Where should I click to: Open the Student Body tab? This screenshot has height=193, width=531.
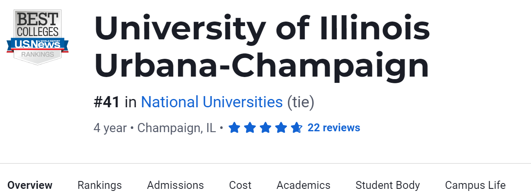click(388, 185)
